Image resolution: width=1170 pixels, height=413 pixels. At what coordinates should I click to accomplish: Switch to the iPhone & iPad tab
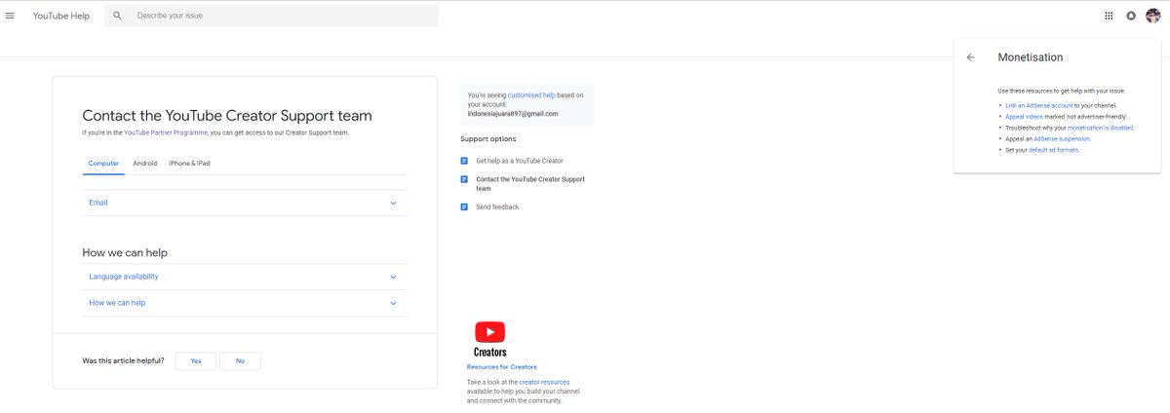(189, 164)
